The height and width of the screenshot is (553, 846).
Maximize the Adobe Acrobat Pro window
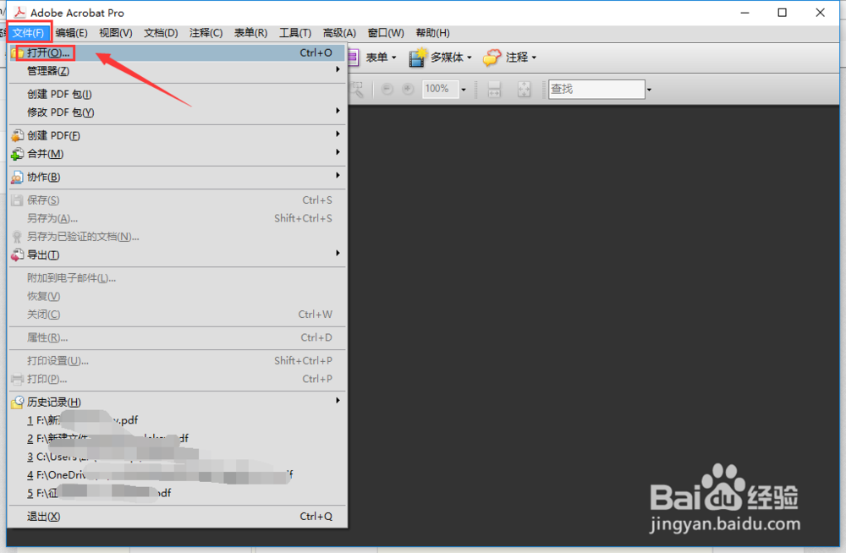[783, 13]
